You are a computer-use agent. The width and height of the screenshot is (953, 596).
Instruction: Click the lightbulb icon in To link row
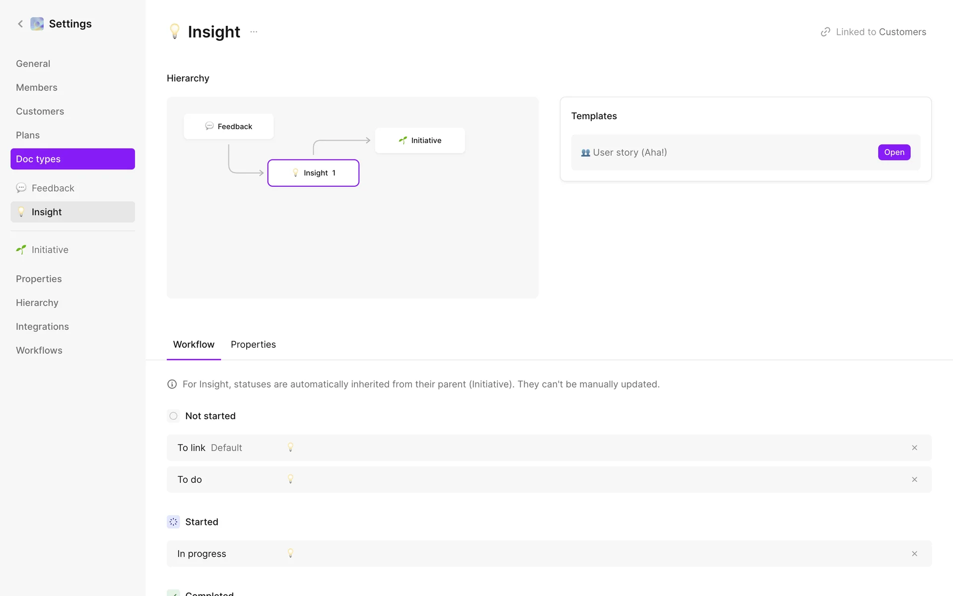point(290,447)
